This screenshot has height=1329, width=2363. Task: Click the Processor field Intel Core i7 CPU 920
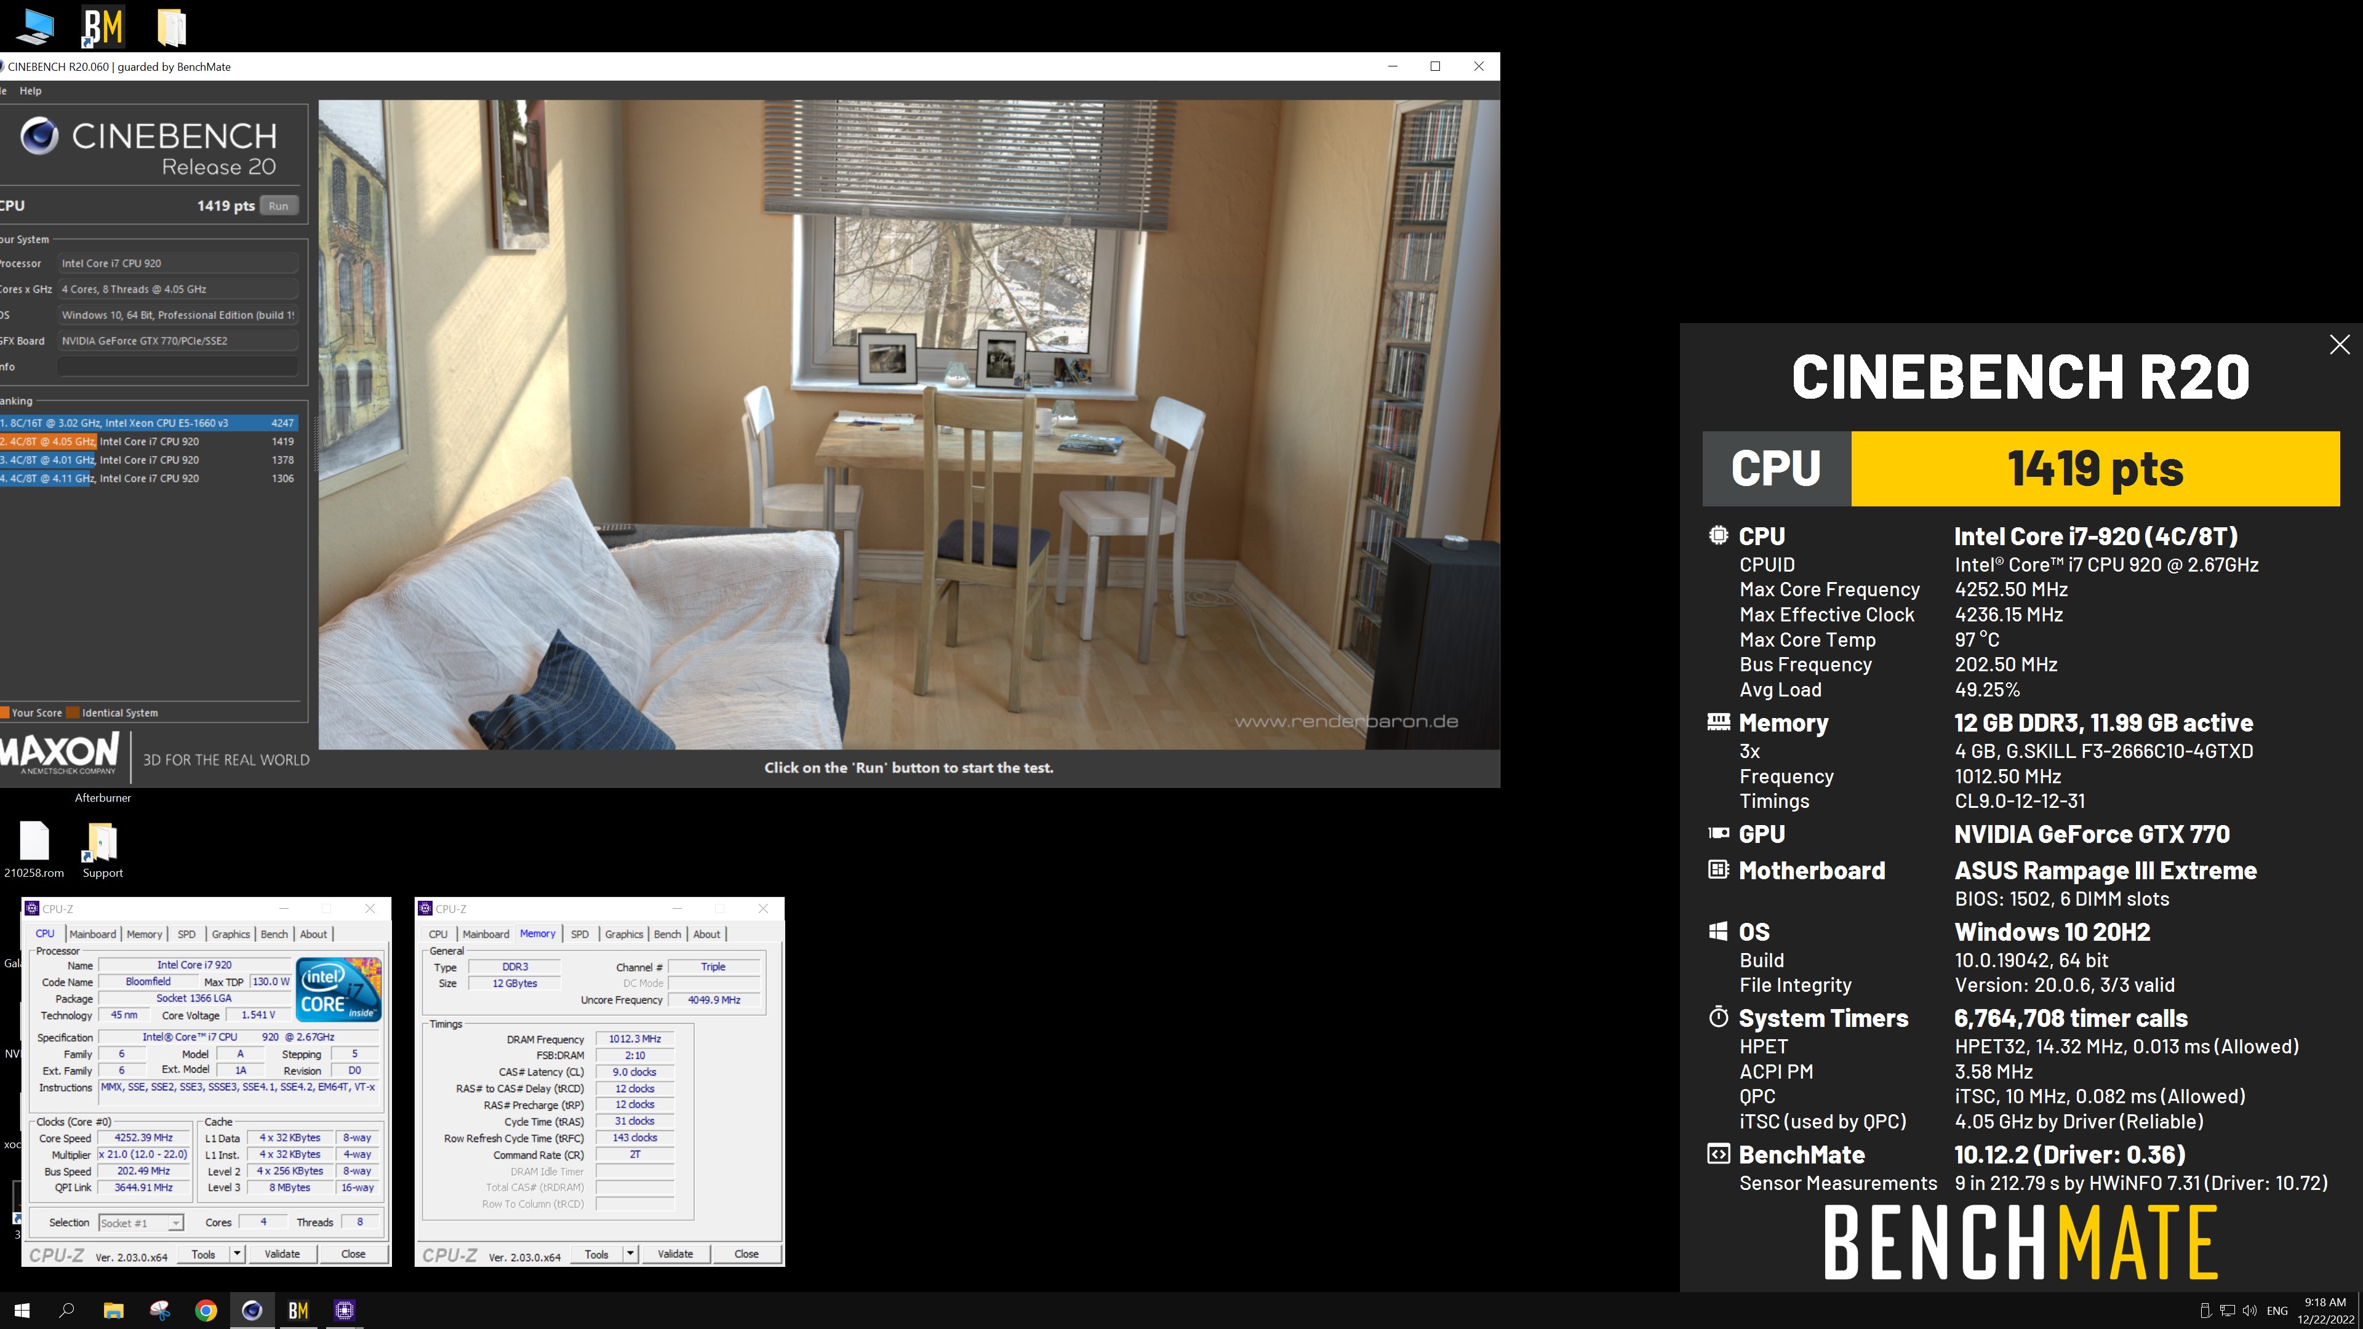[x=177, y=263]
